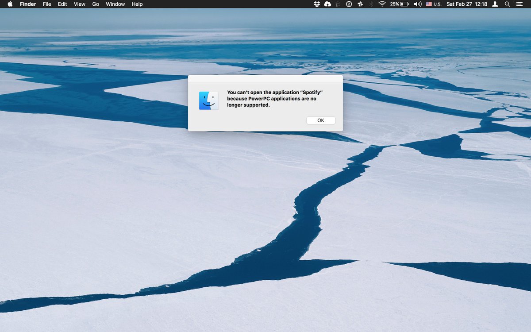This screenshot has width=531, height=332.
Task: Click the faint icon between cloud and 1Password
Action: coord(338,4)
